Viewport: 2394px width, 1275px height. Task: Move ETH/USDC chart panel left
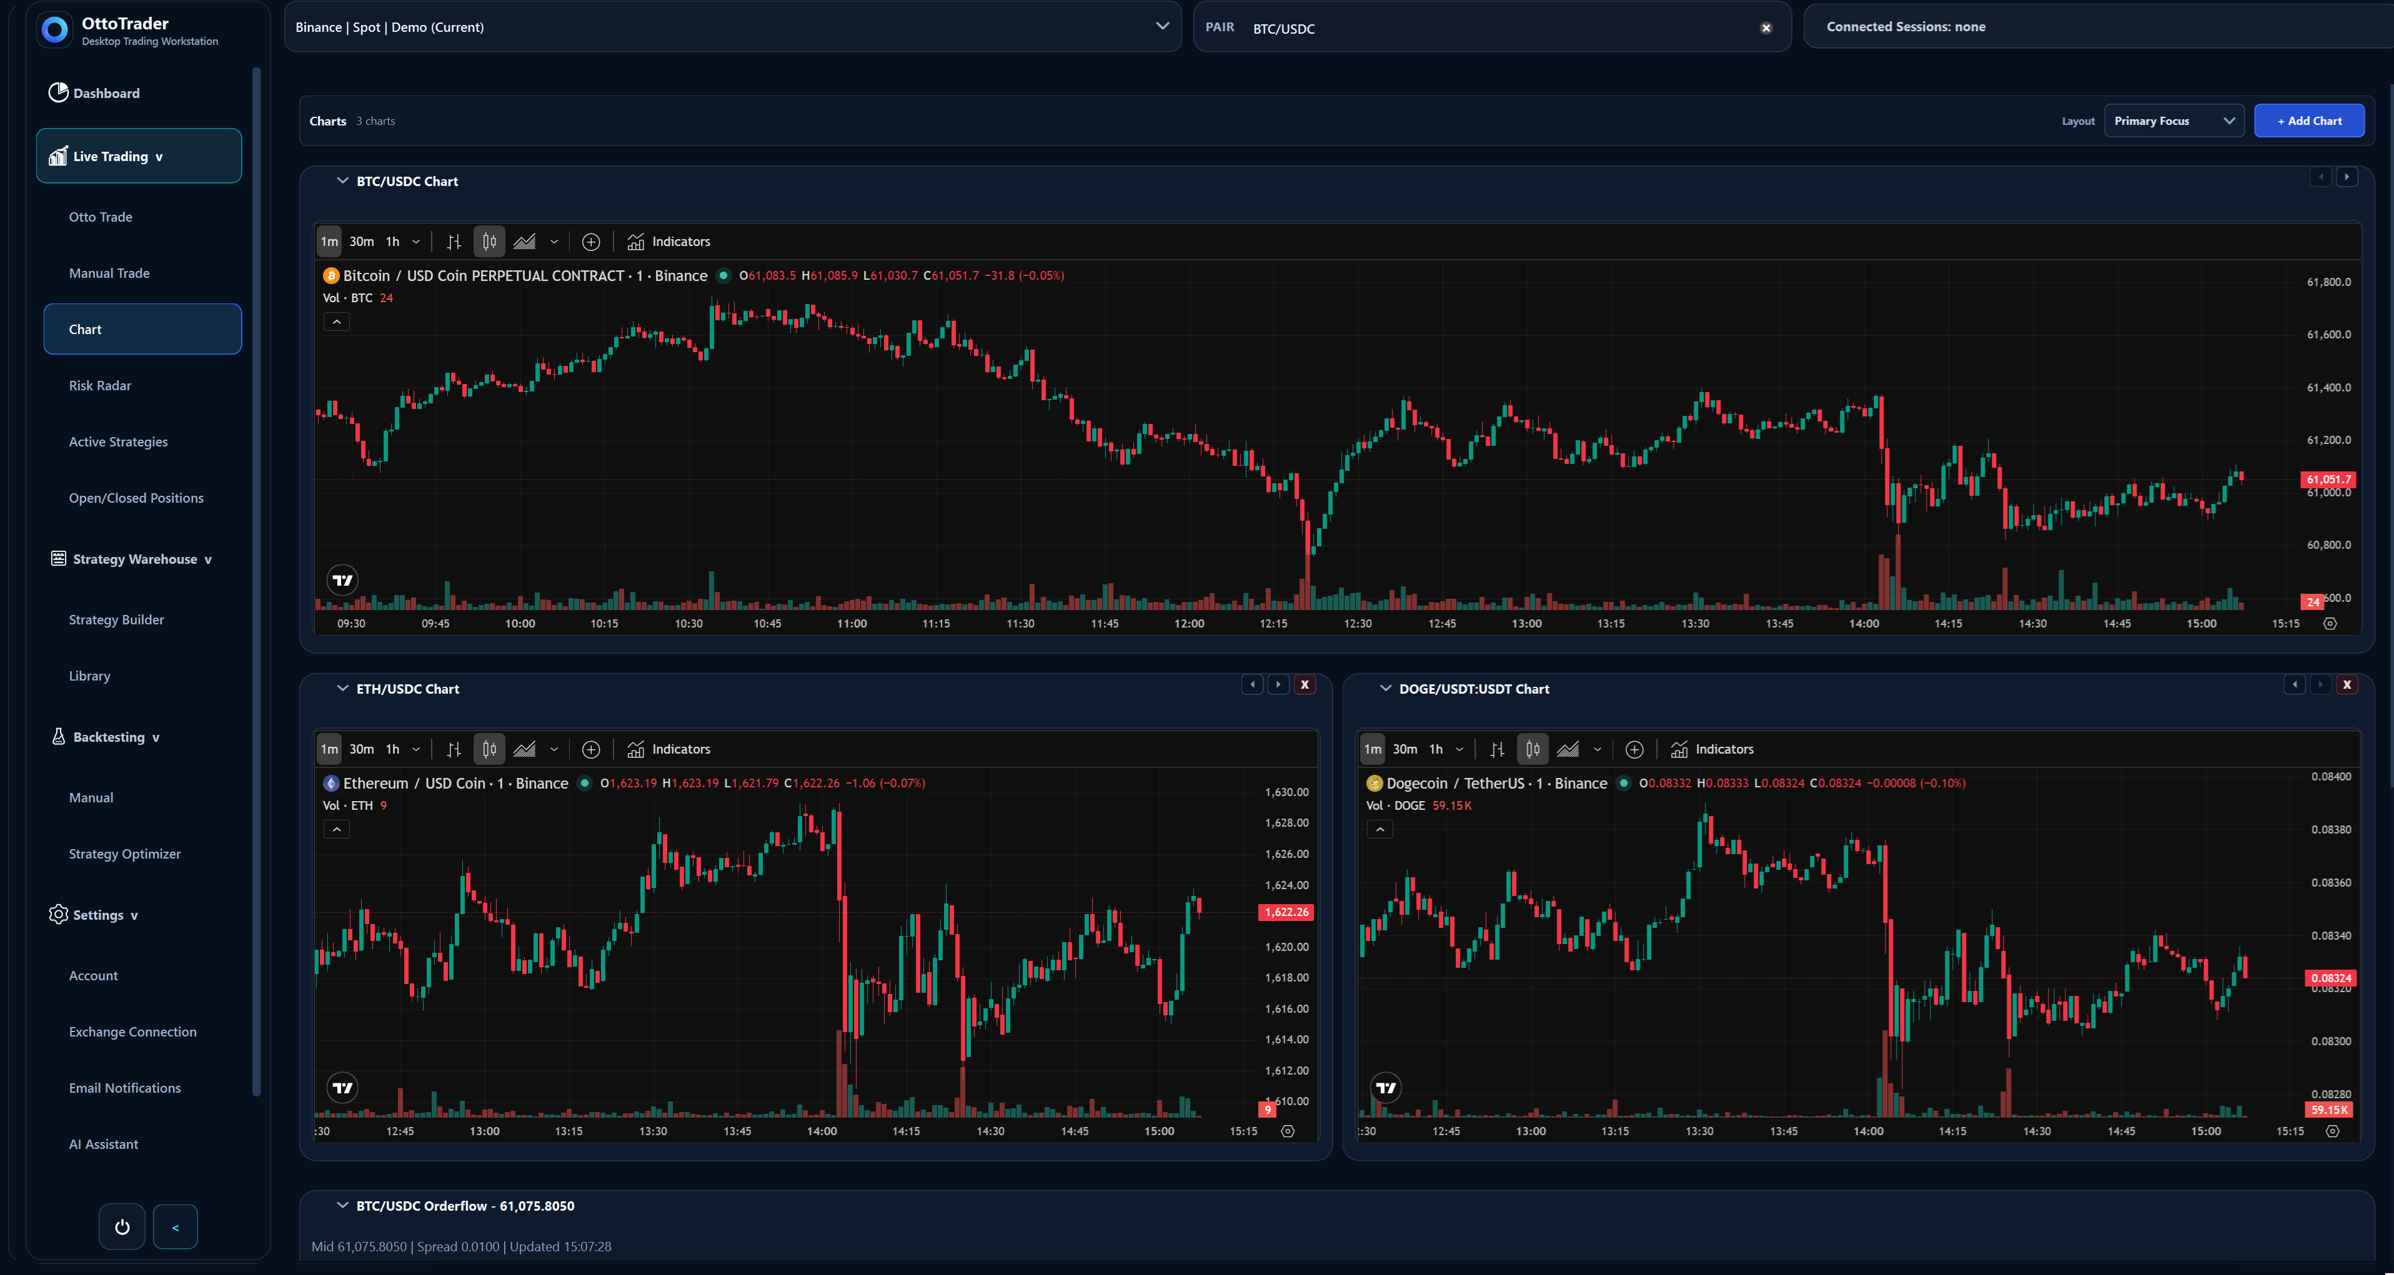[x=1253, y=684]
